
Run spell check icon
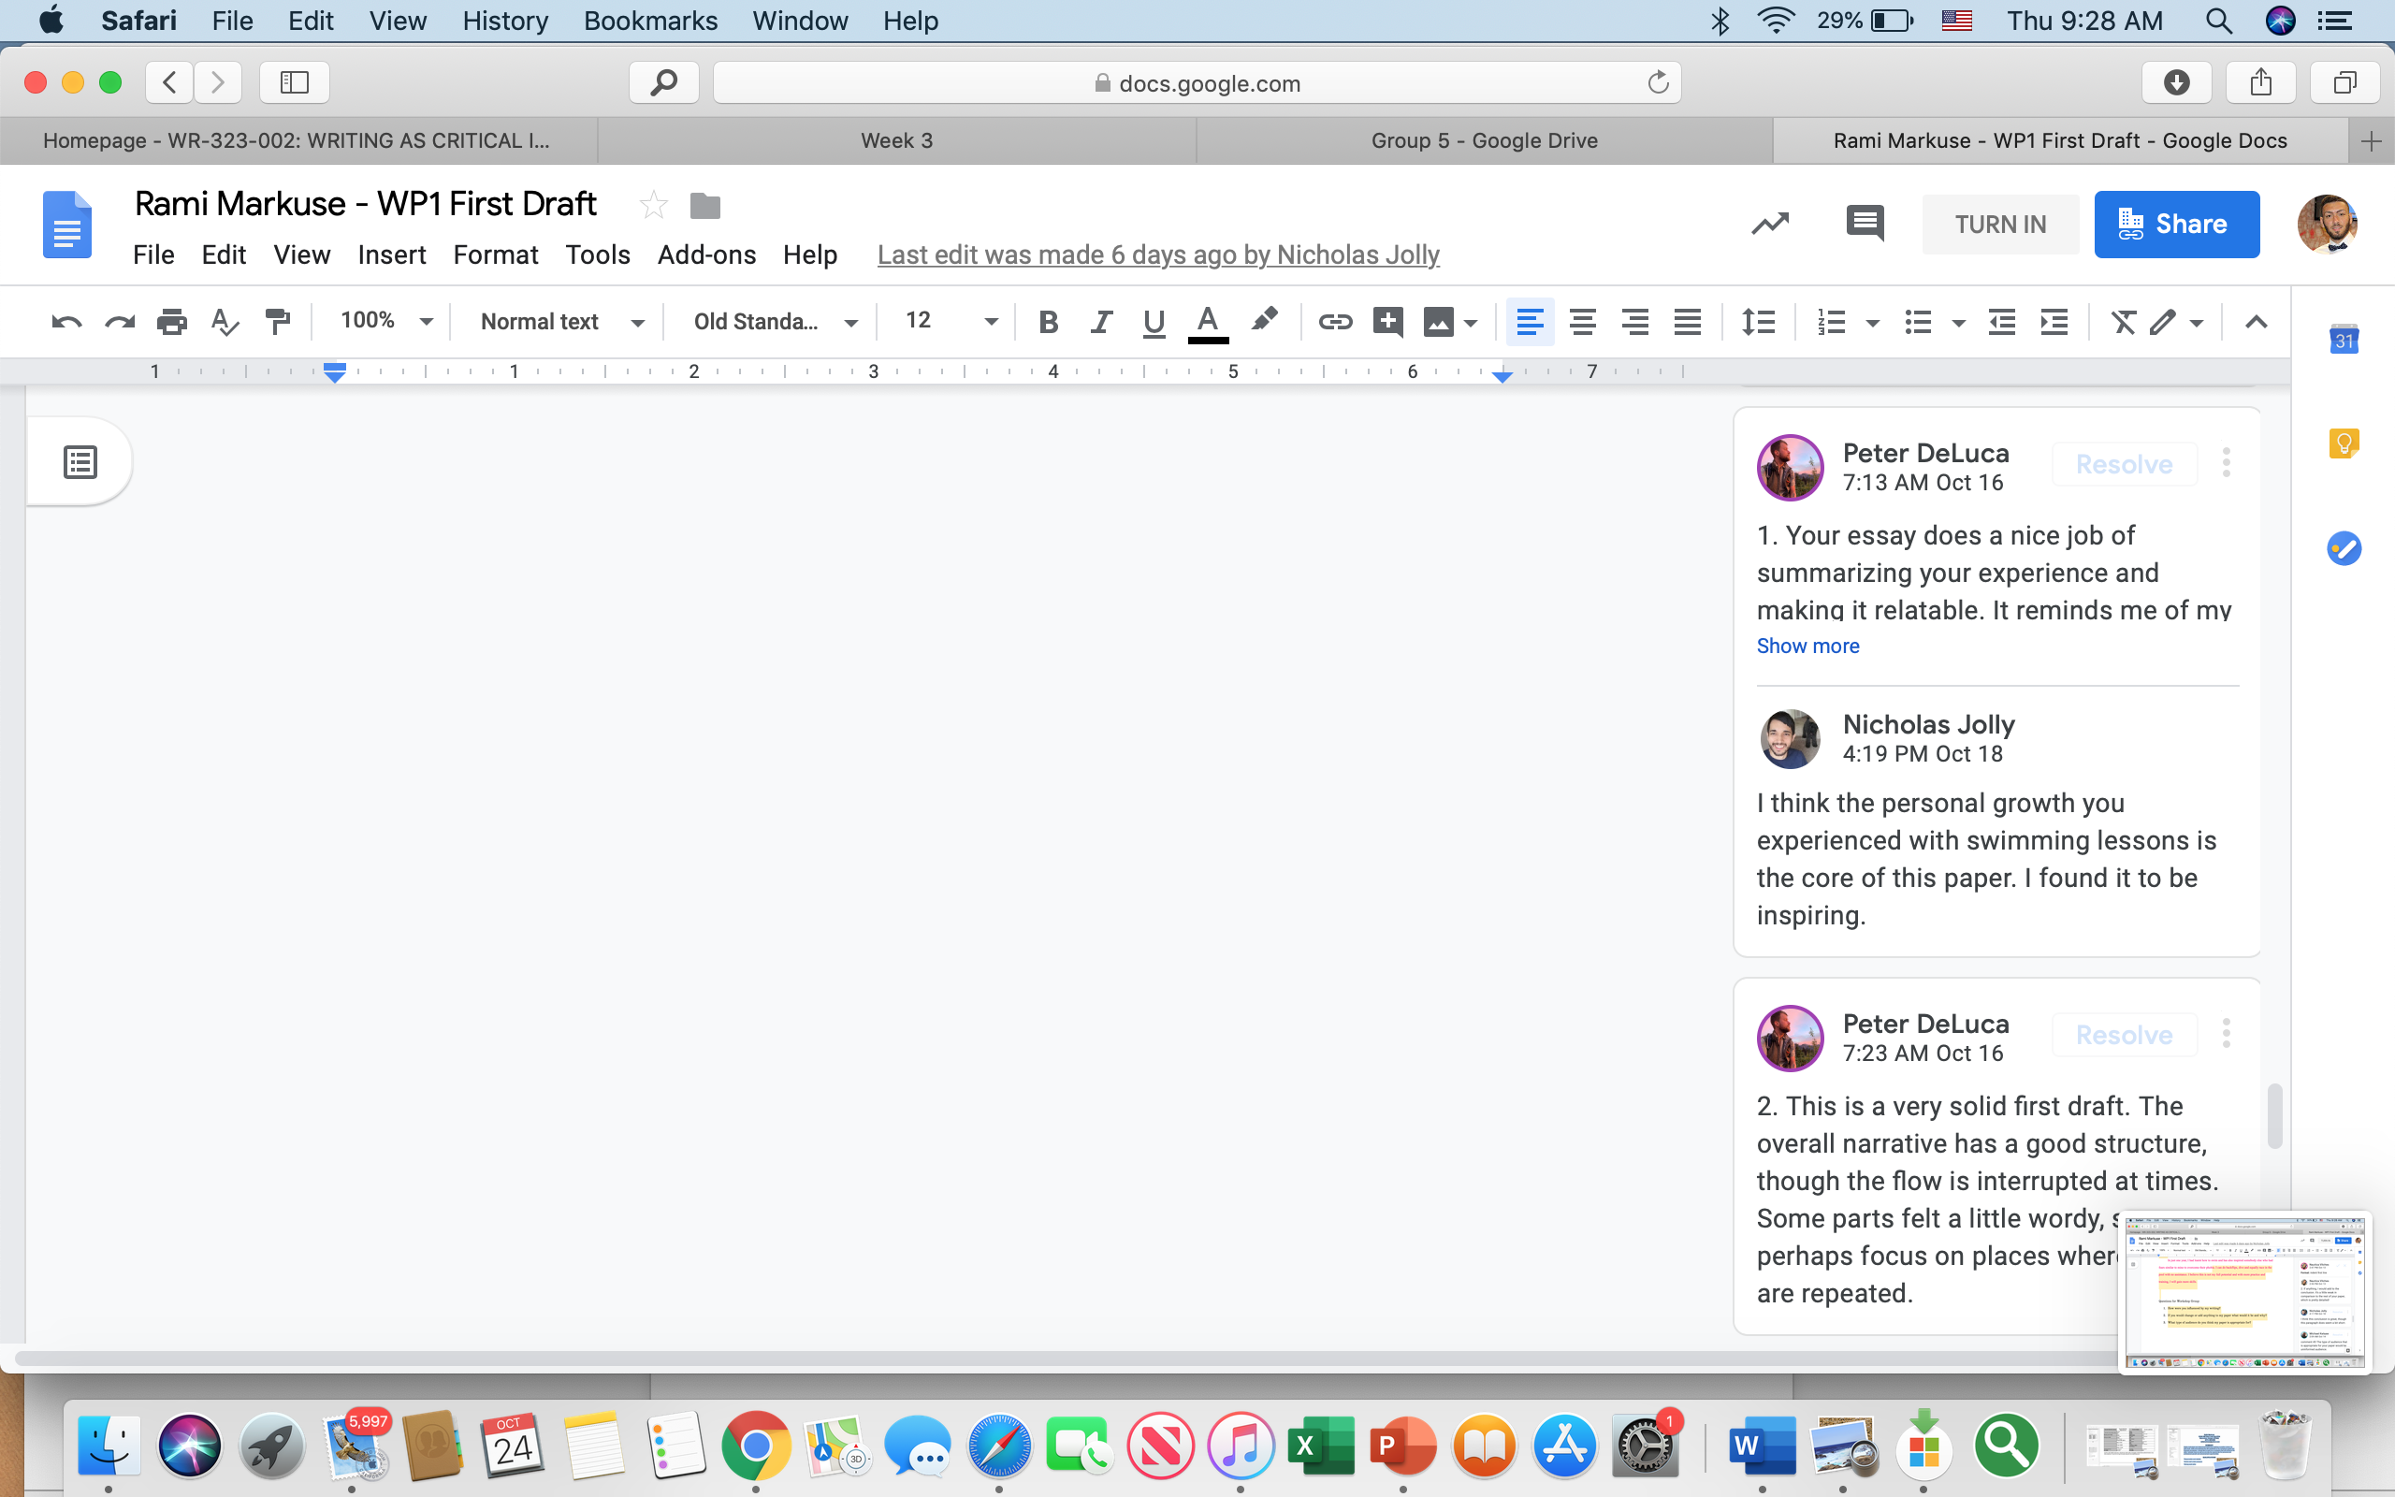225,322
